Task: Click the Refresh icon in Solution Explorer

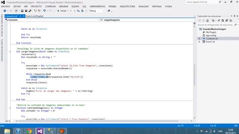Action: click(223, 20)
